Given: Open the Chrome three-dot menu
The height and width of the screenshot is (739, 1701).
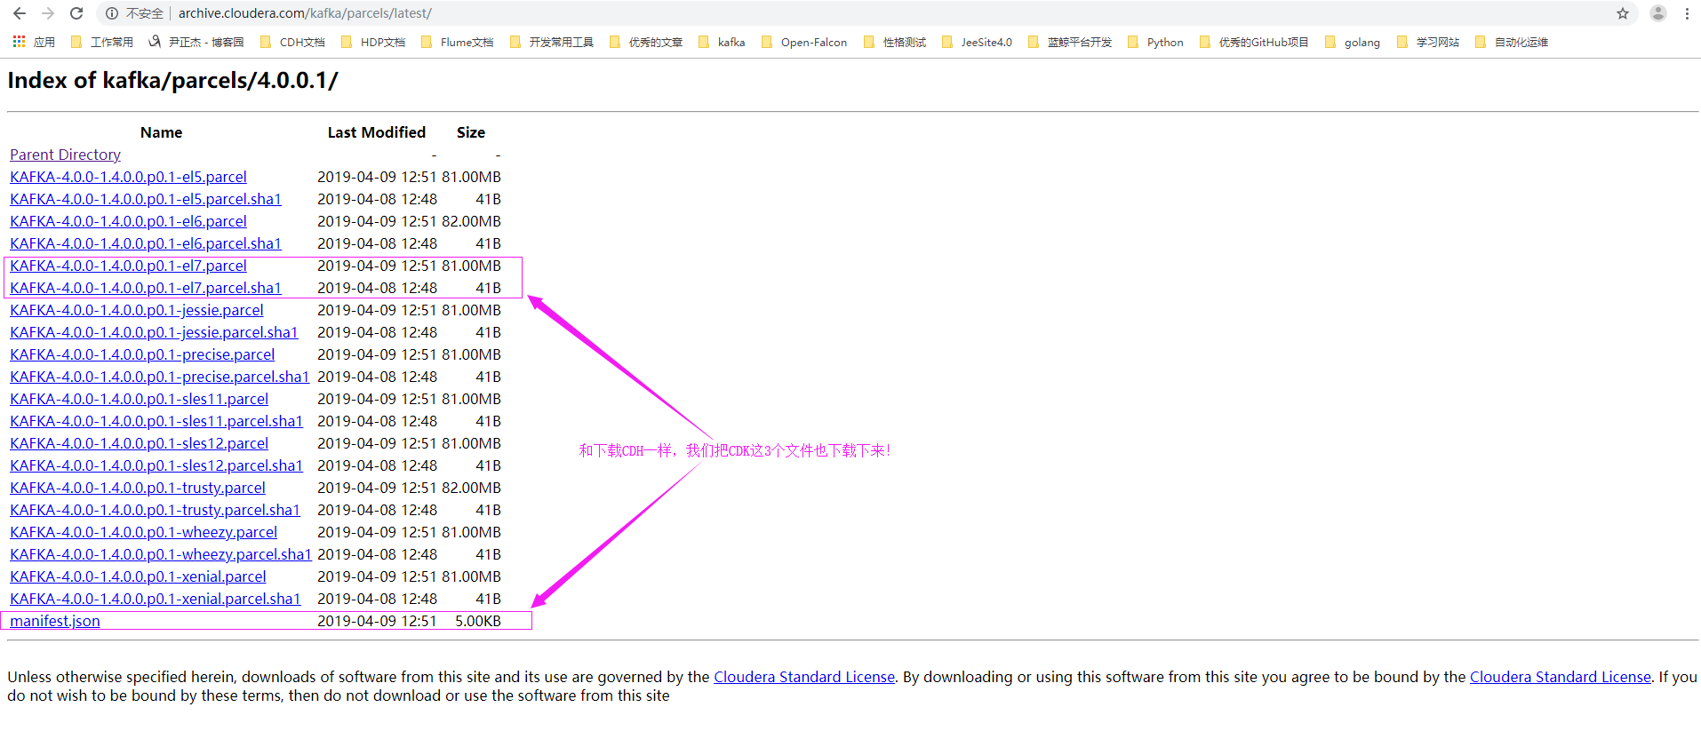Looking at the screenshot, I should click(1687, 13).
